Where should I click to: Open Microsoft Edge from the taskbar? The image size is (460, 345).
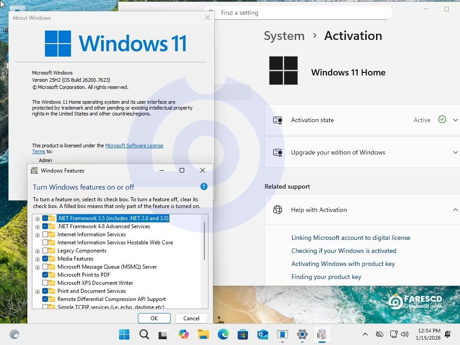click(x=222, y=334)
